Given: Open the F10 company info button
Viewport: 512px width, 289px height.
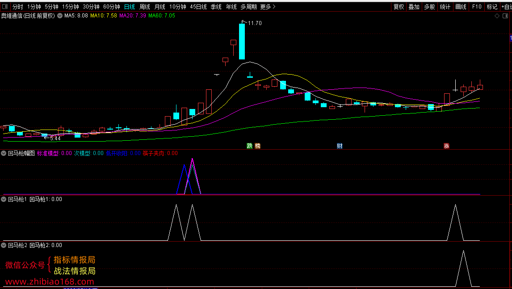Looking at the screenshot, I should coord(477,7).
